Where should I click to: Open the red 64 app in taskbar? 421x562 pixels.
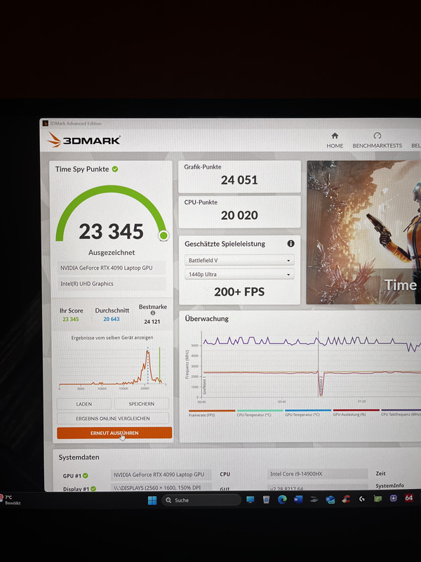click(409, 498)
